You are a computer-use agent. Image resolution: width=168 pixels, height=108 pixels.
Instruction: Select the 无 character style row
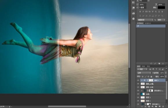tap(151, 26)
